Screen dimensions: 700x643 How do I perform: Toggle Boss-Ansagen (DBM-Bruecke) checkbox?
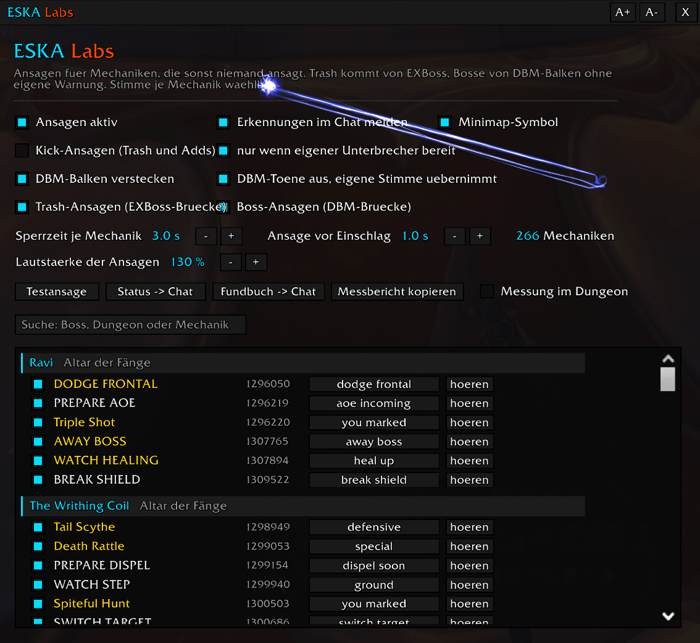(223, 207)
